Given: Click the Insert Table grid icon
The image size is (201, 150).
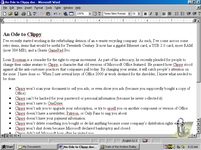Looking at the screenshot, I should [71, 14].
